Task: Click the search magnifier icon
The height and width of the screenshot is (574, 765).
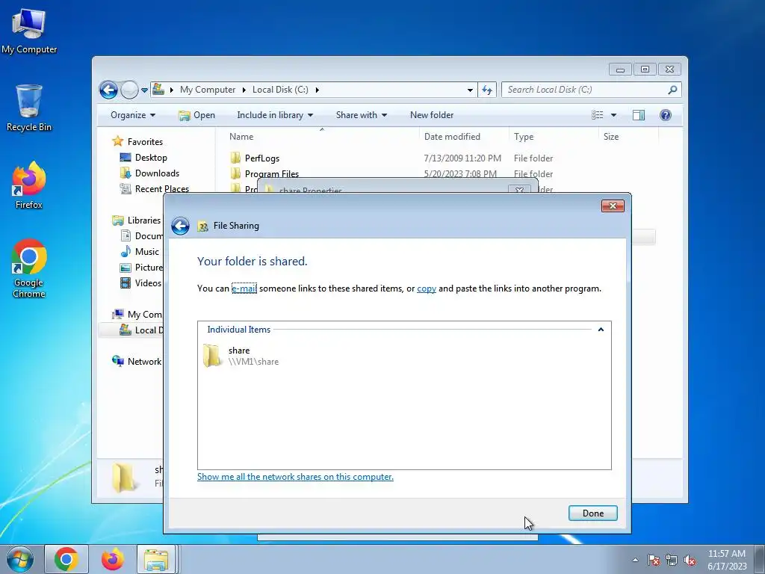Action: (673, 90)
